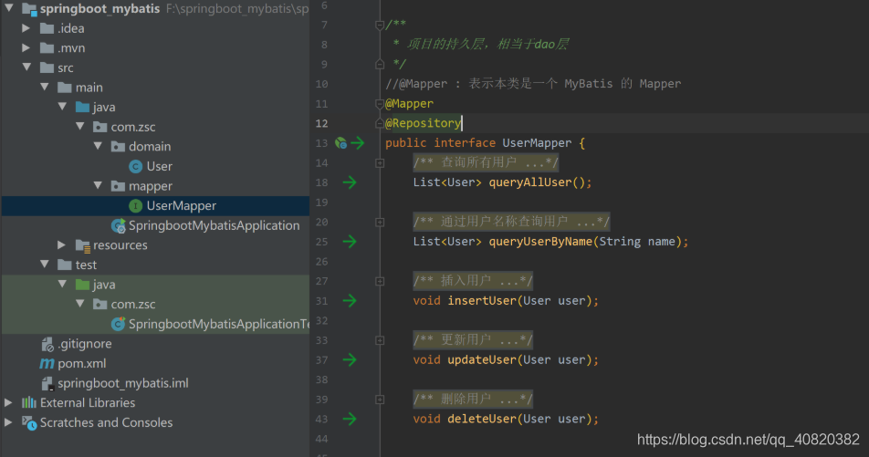Click the UserMapper interface name in code

[x=537, y=143]
